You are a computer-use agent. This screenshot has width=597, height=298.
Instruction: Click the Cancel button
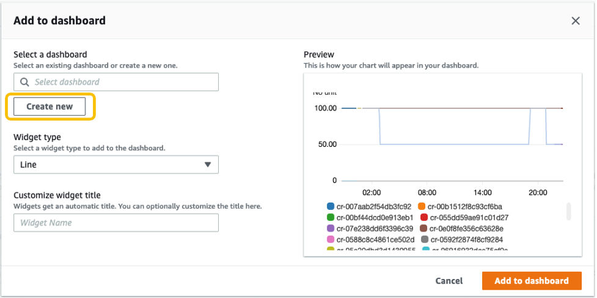pos(449,281)
